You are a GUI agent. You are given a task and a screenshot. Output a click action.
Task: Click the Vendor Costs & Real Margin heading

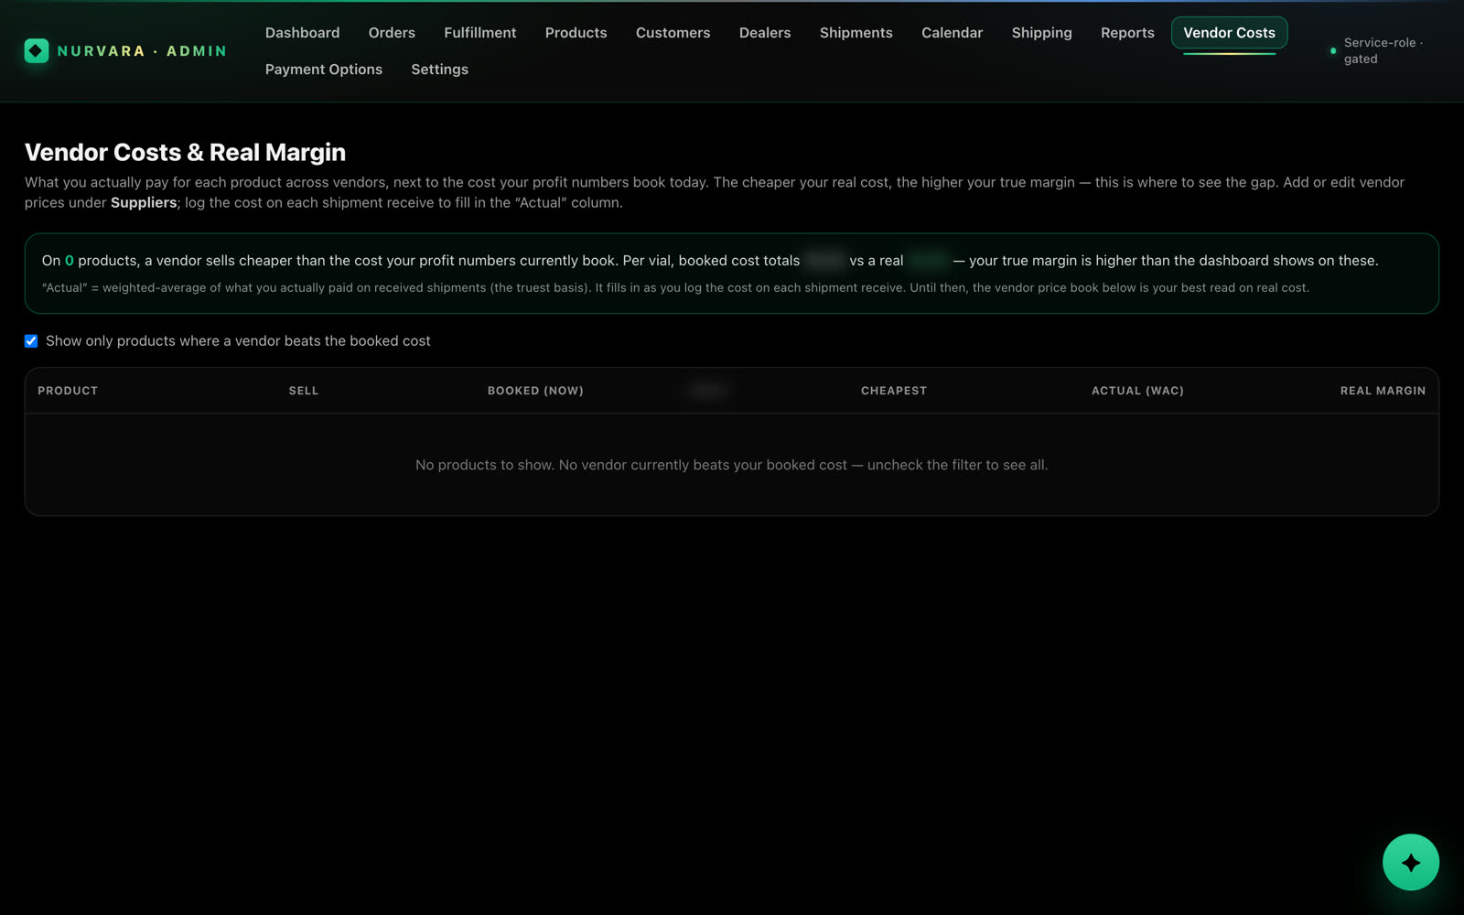[x=185, y=153]
